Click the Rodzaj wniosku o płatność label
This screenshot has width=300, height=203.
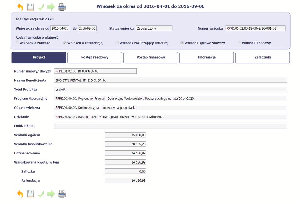(x=37, y=37)
